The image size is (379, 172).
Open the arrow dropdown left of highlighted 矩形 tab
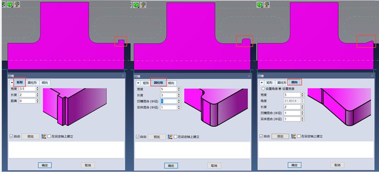11,83
